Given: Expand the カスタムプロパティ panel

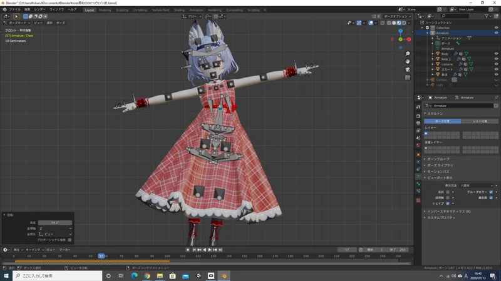Looking at the screenshot, I should (440, 217).
